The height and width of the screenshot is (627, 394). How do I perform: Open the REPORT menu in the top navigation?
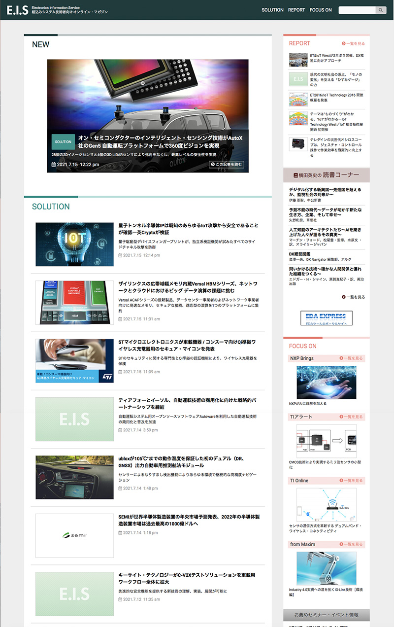296,10
